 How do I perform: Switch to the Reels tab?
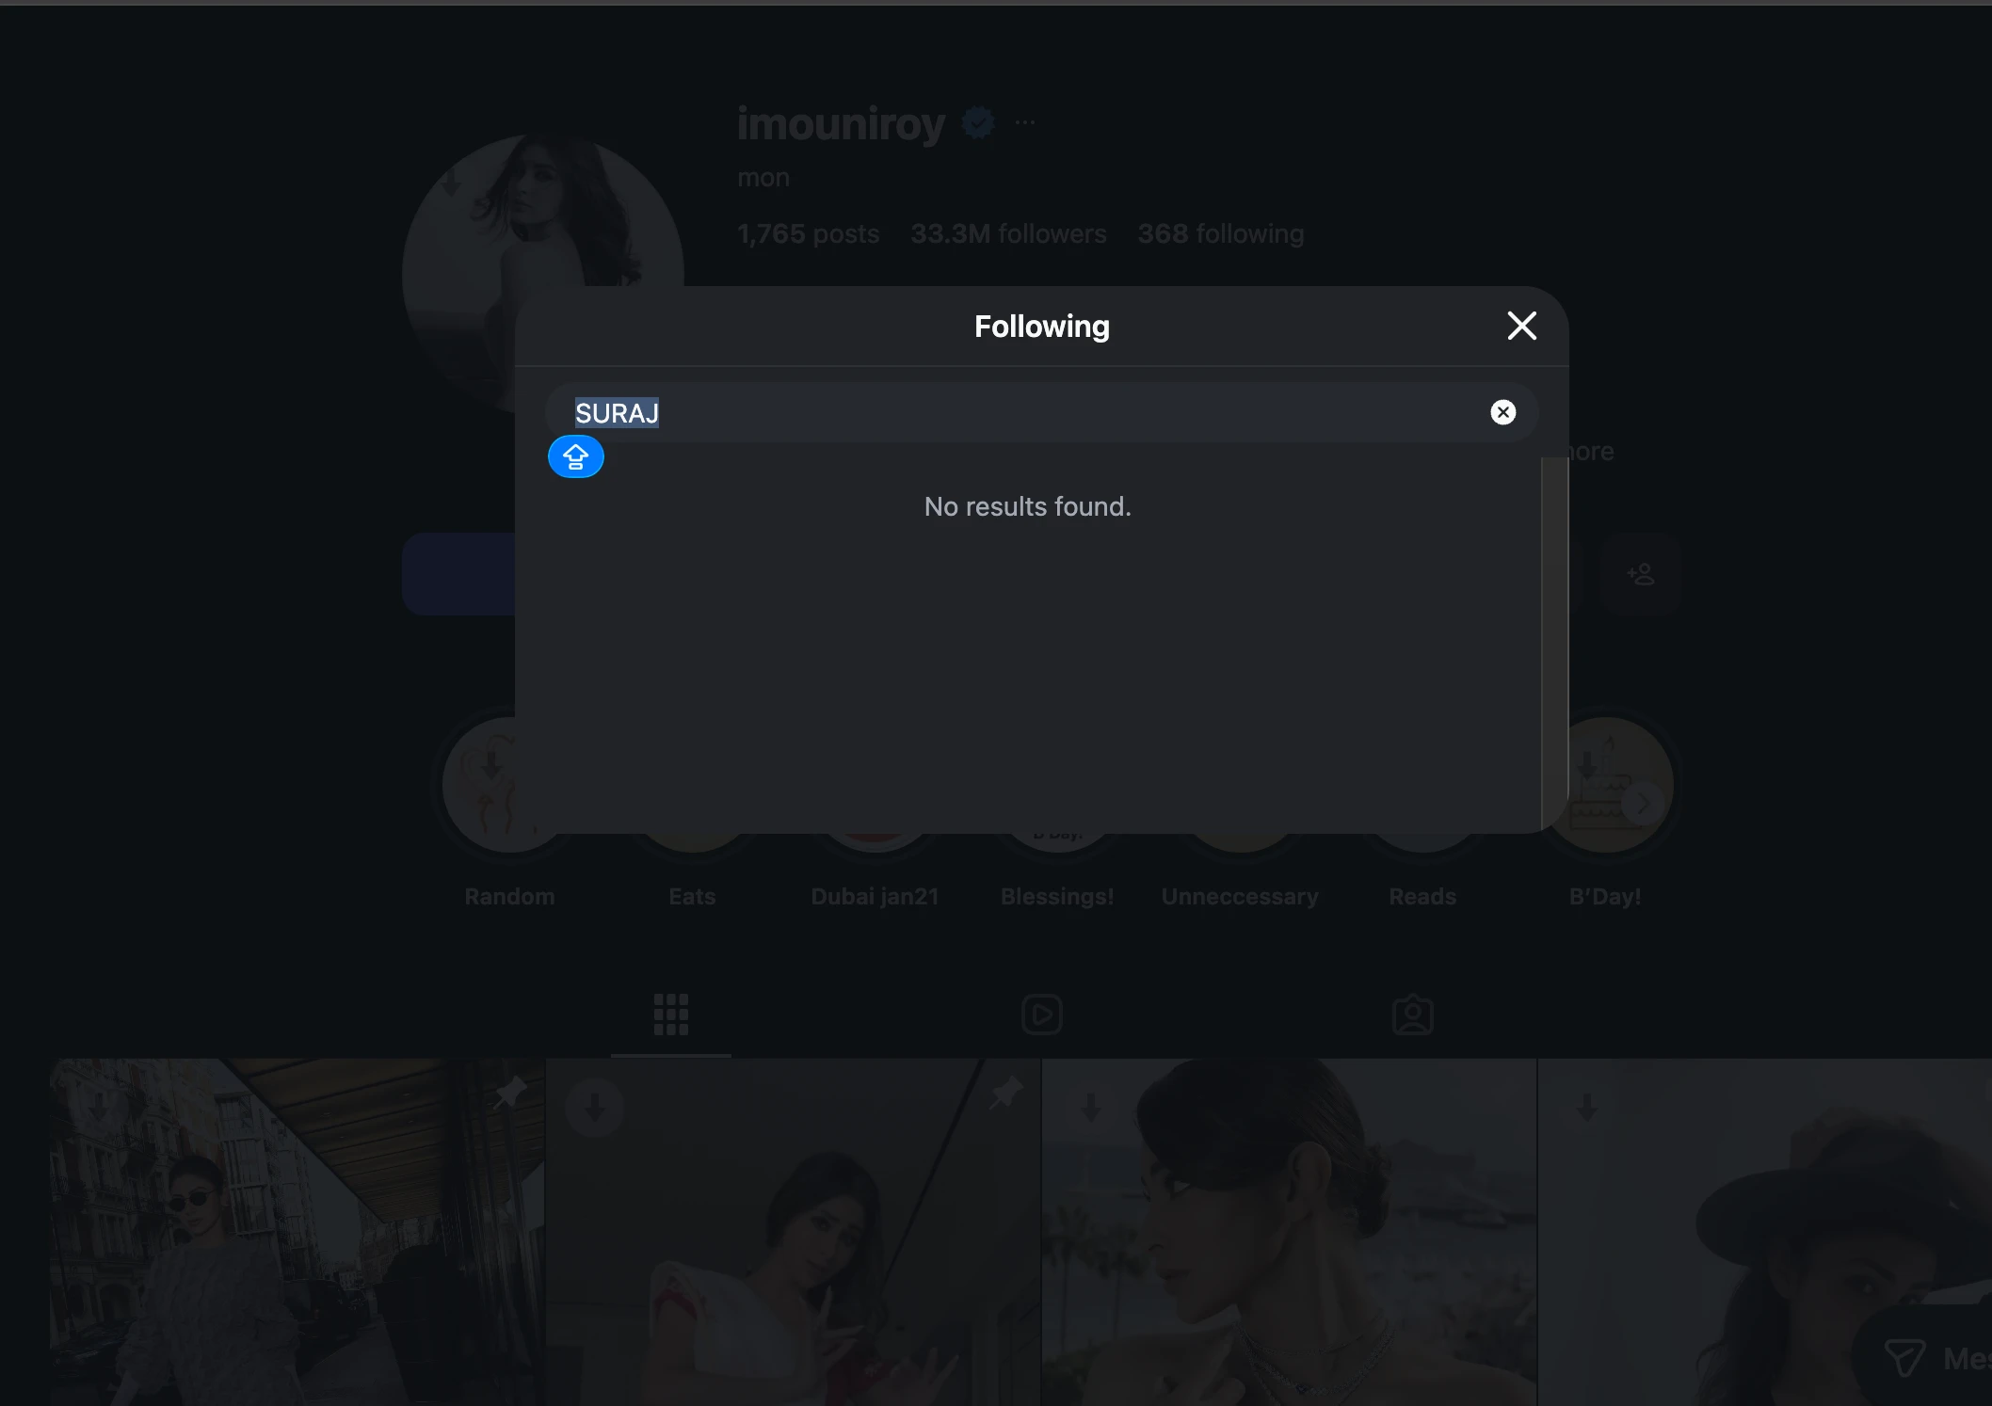[1042, 1015]
